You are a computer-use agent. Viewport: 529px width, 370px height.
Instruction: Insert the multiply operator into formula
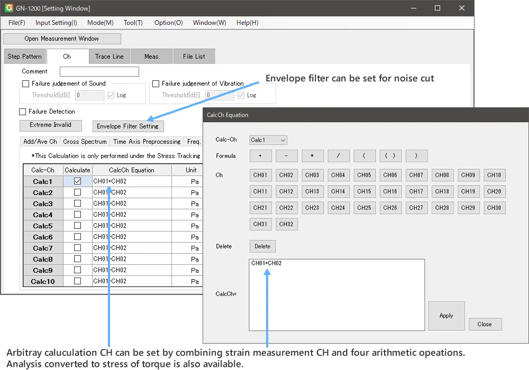click(x=312, y=156)
